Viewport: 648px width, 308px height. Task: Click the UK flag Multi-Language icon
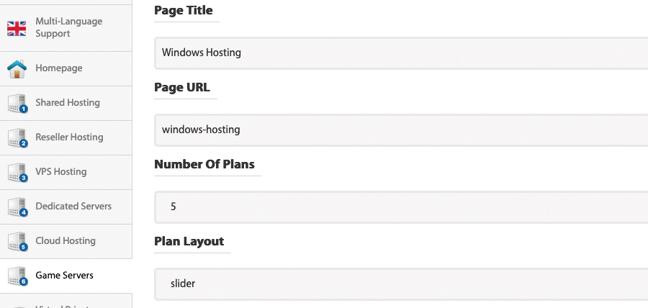[x=17, y=28]
